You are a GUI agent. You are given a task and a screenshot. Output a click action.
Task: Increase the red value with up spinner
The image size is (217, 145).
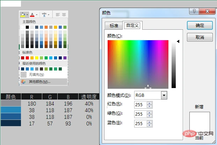[x=149, y=103]
